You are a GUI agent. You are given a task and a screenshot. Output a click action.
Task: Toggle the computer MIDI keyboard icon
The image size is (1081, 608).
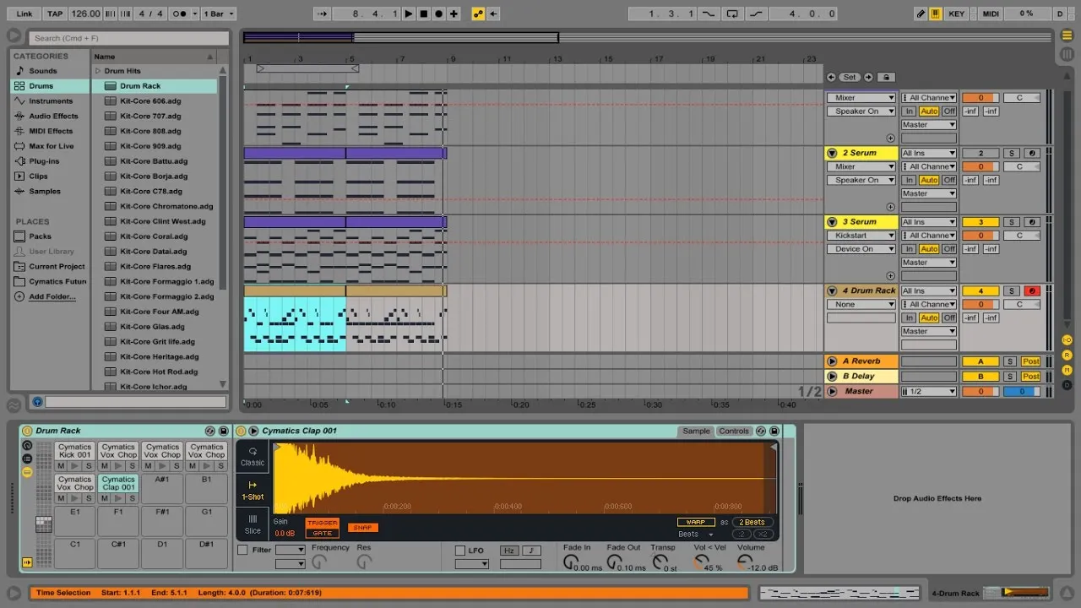pyautogui.click(x=936, y=14)
